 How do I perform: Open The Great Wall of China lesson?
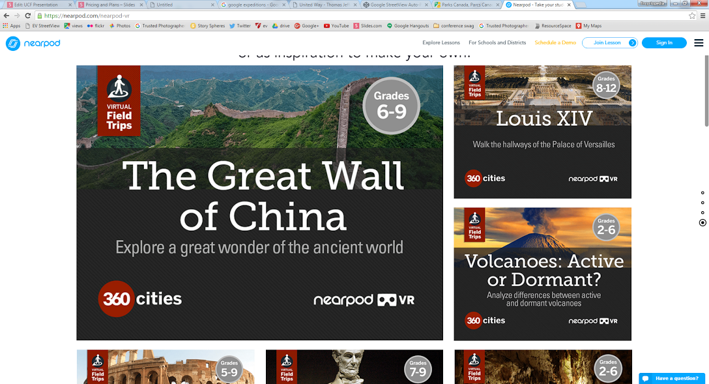tap(259, 203)
